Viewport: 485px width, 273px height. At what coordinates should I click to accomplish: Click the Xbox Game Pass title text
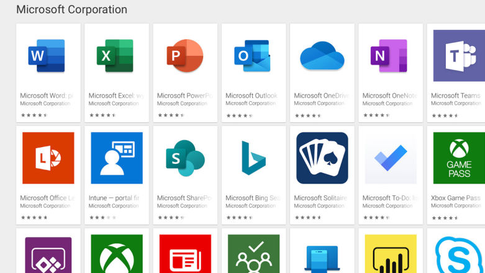coord(456,198)
